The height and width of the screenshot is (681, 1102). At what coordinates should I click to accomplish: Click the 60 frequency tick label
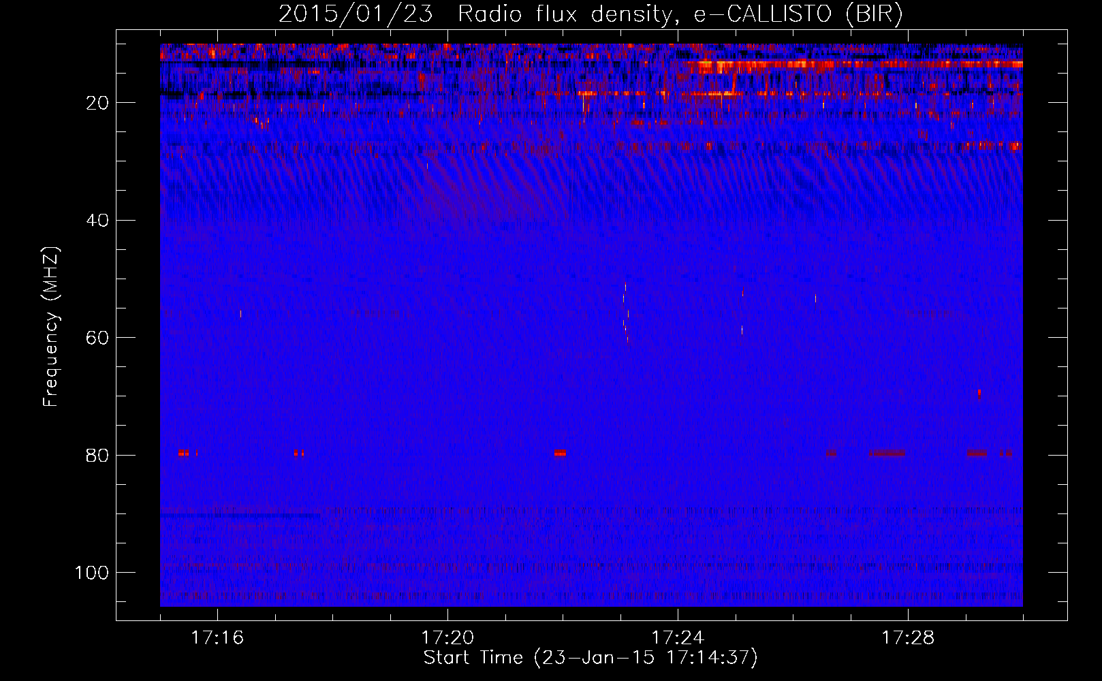tap(98, 338)
